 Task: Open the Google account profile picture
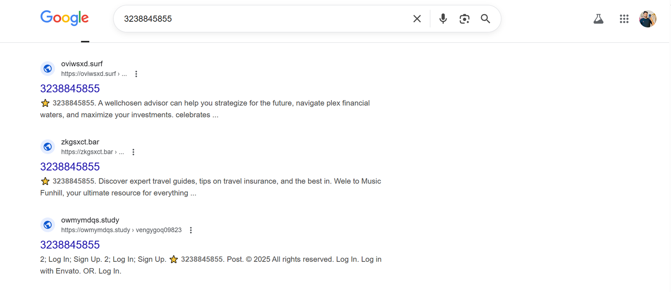click(x=648, y=19)
